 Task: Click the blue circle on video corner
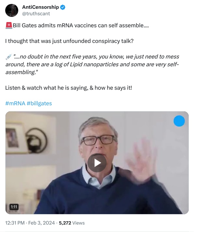(179, 121)
